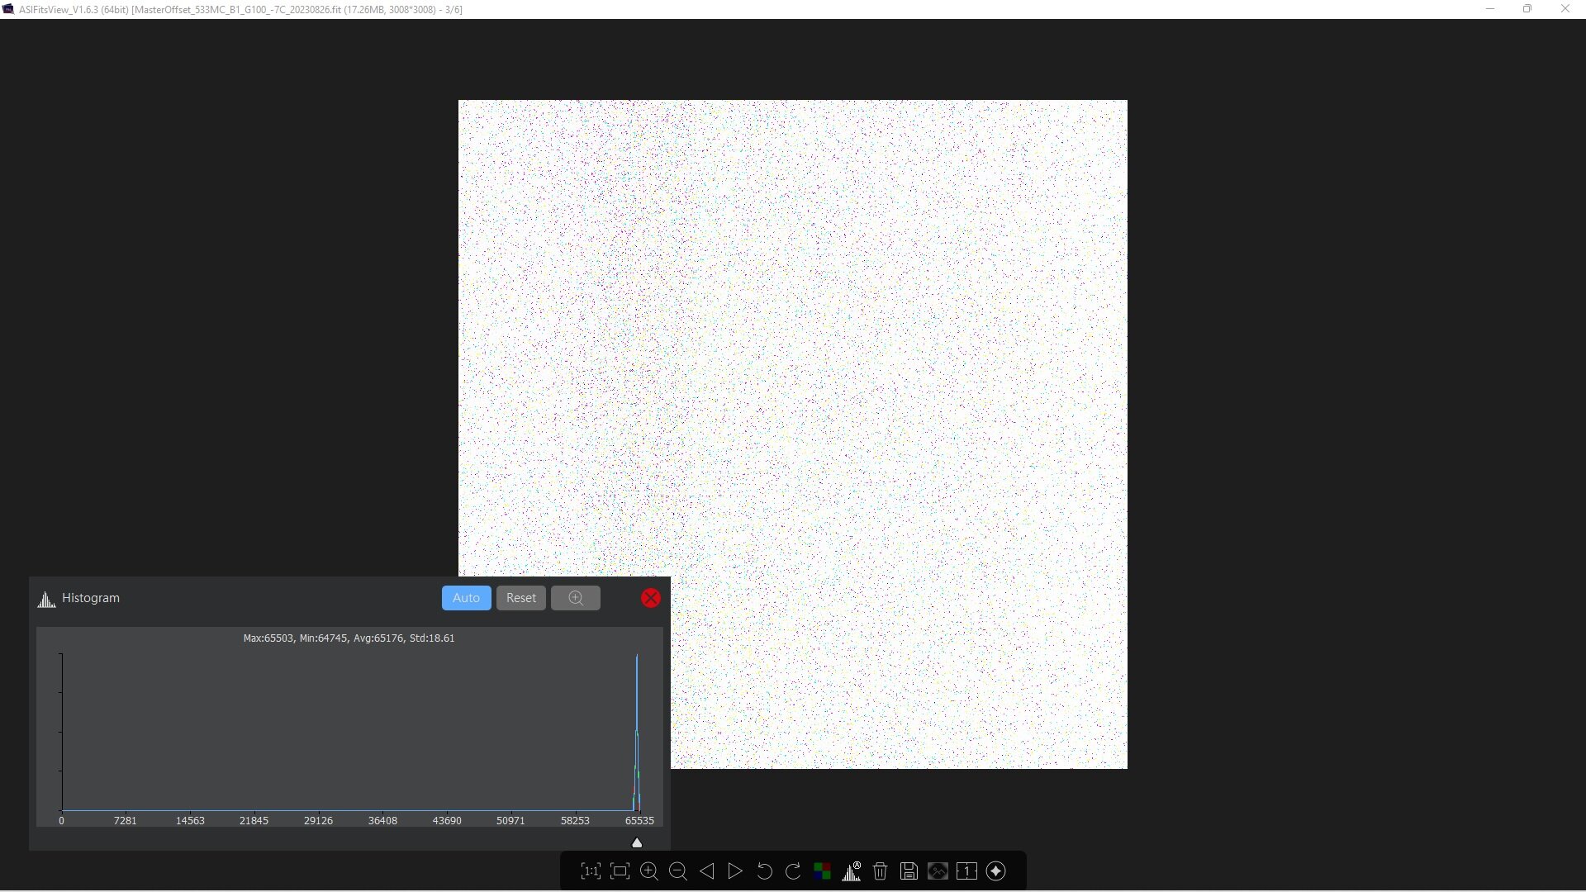Save the image with floppy icon
The width and height of the screenshot is (1586, 892).
pyautogui.click(x=909, y=871)
